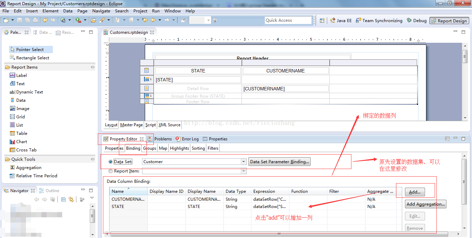Click the Expression column header
The height and width of the screenshot is (238, 472).
click(x=270, y=191)
